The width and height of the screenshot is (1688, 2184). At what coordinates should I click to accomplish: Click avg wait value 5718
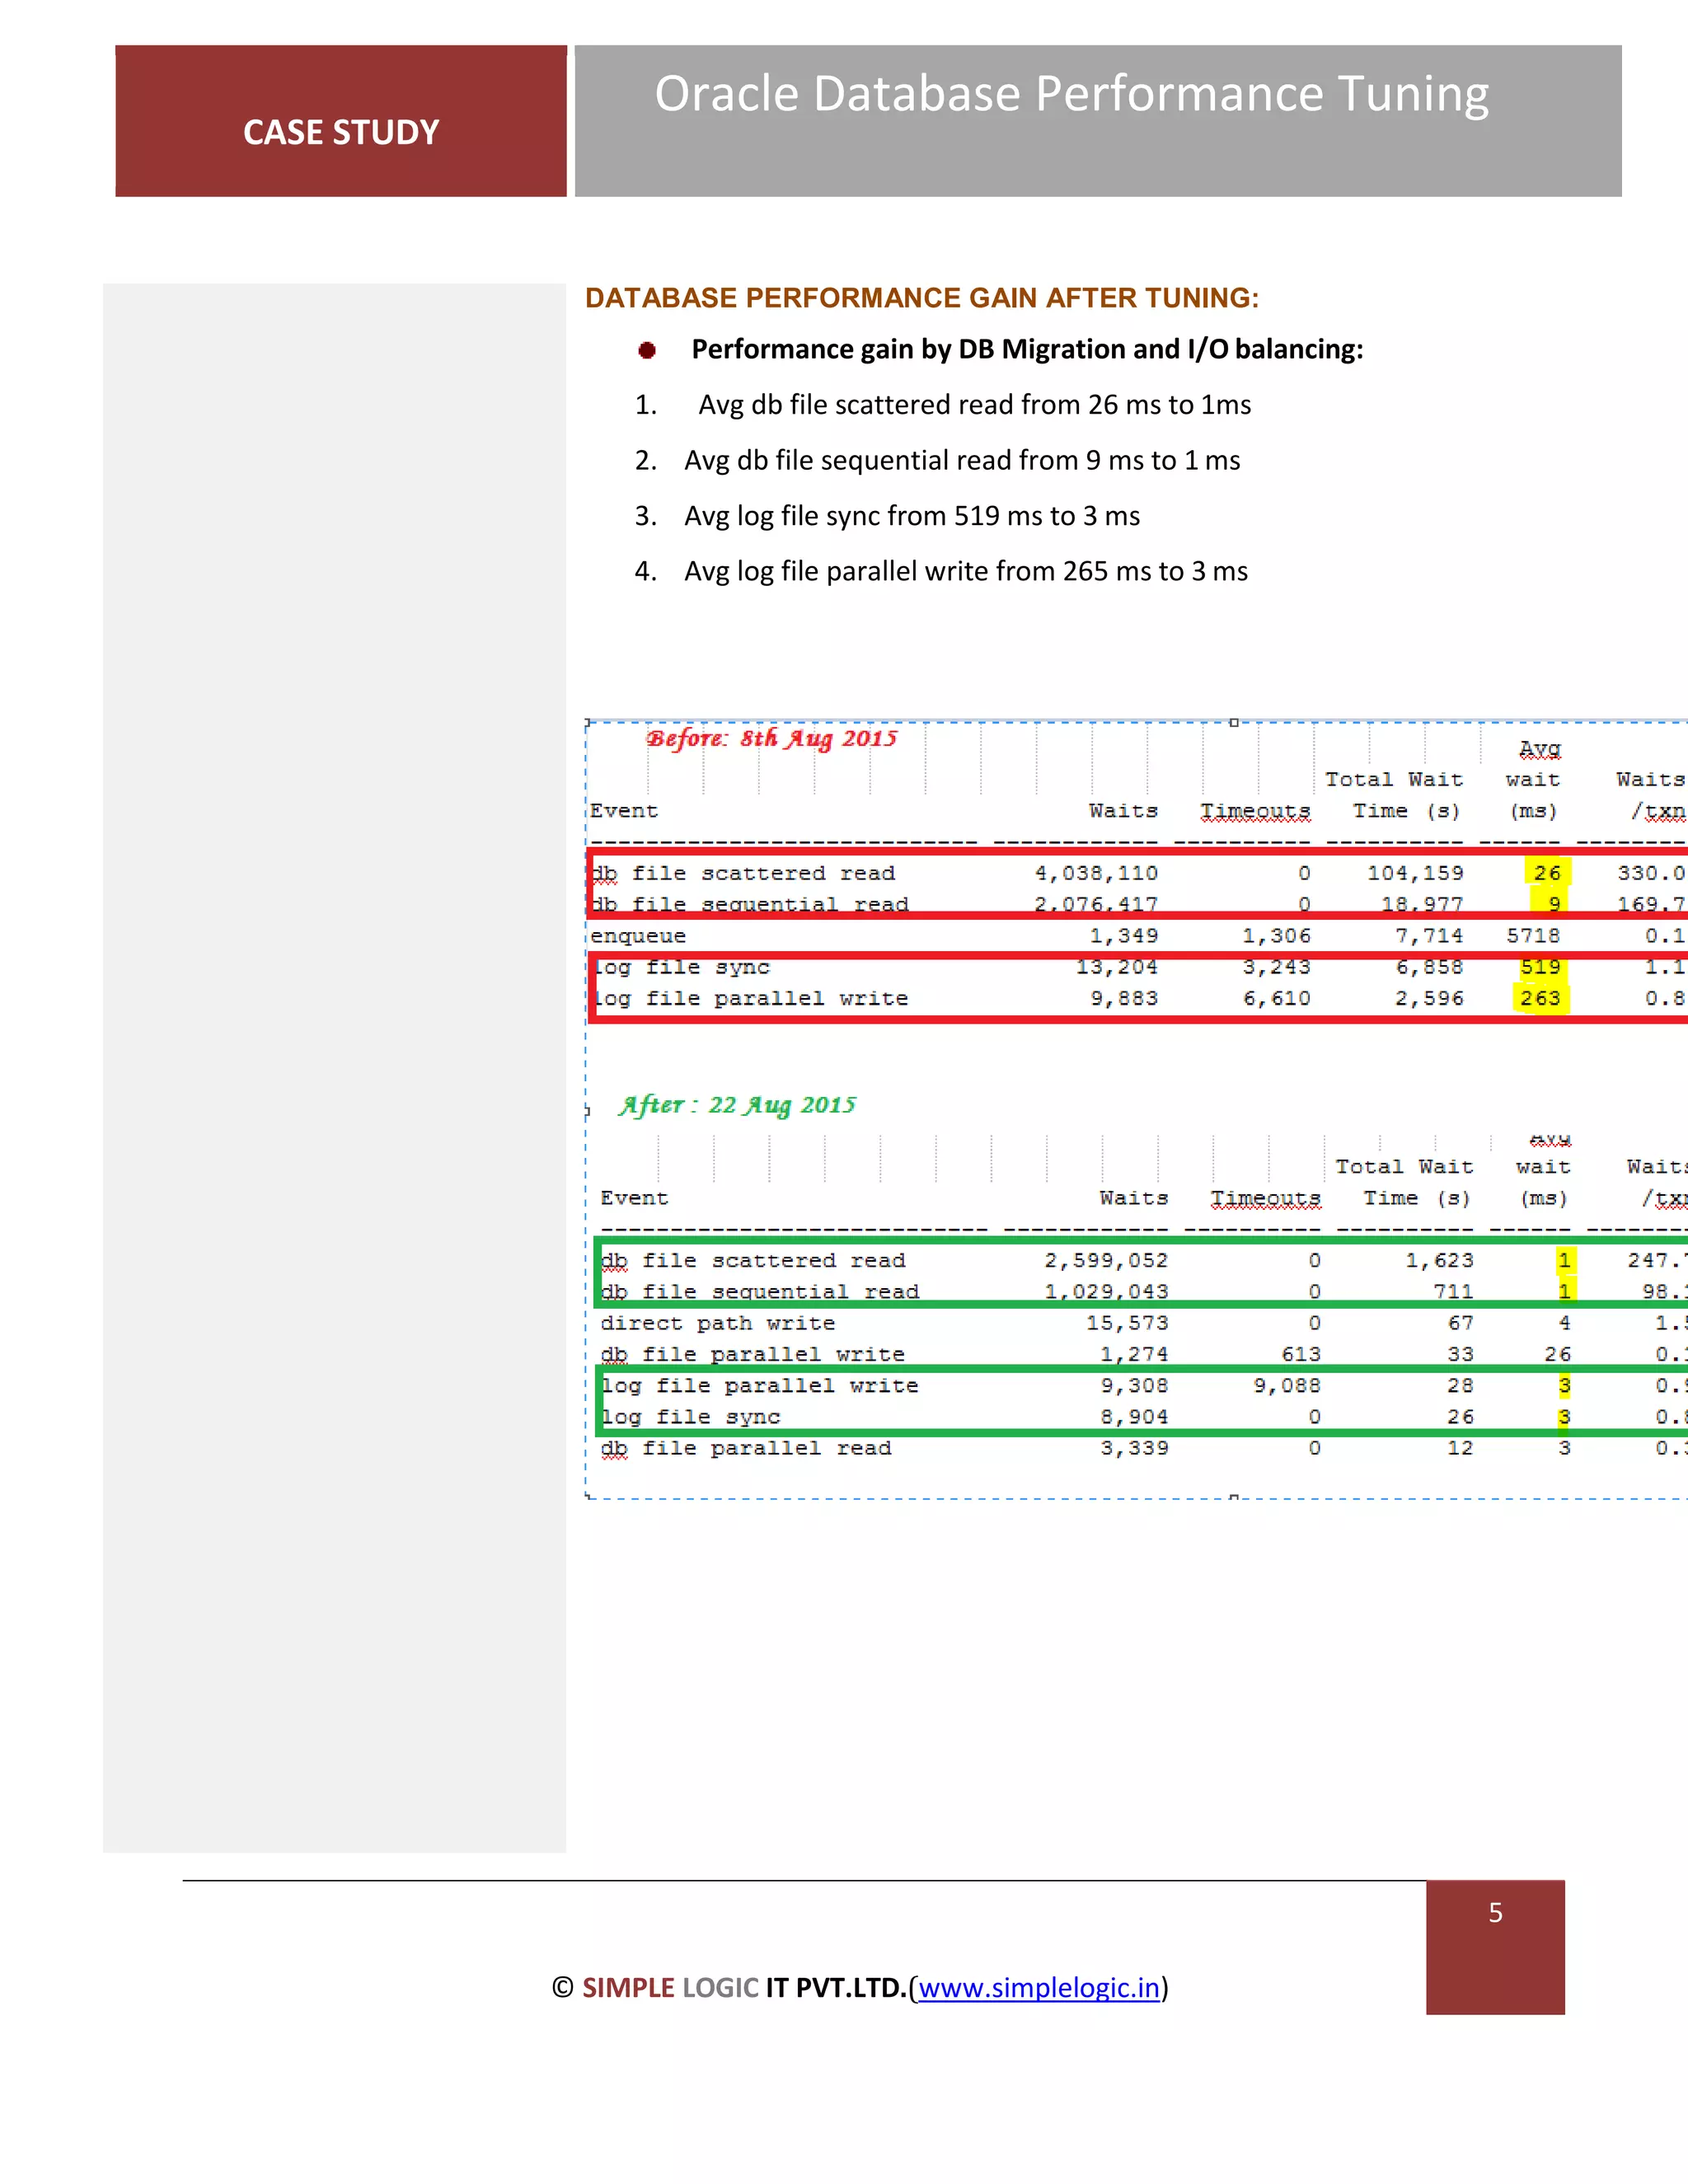pyautogui.click(x=1533, y=936)
